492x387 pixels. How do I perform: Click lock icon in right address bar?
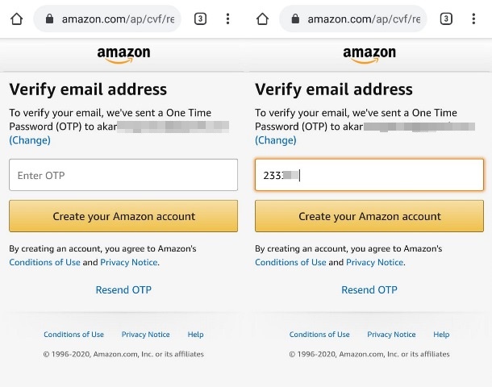(295, 19)
